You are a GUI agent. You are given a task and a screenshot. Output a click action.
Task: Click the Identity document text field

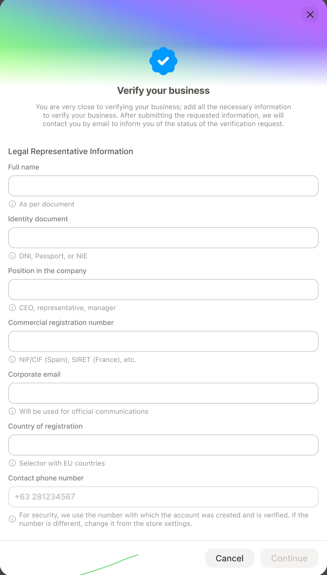[x=163, y=237]
